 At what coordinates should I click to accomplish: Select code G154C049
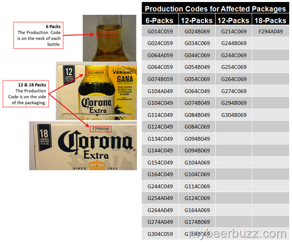(x=160, y=163)
